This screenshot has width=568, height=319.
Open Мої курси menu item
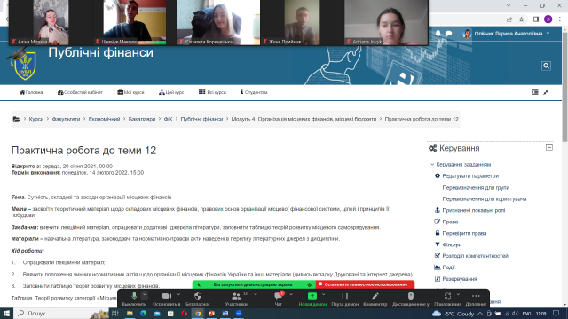point(130,92)
